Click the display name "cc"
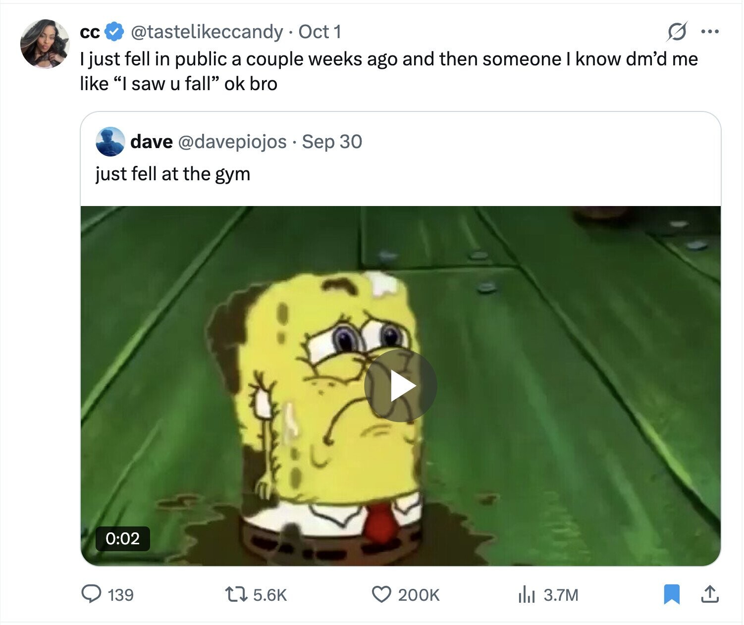The height and width of the screenshot is (625, 744). pos(90,32)
